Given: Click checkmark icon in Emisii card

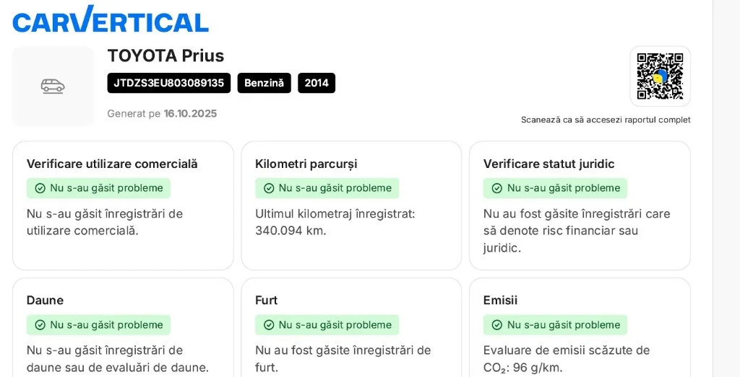Looking at the screenshot, I should [497, 325].
